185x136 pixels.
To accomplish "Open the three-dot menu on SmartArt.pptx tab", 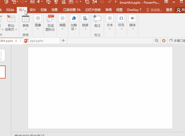I will (21, 41).
